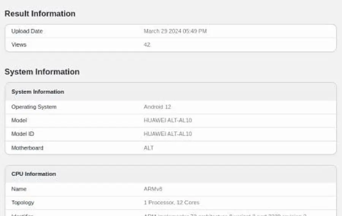The height and width of the screenshot is (216, 342).
Task: Click the views count value 42
Action: pyautogui.click(x=147, y=45)
